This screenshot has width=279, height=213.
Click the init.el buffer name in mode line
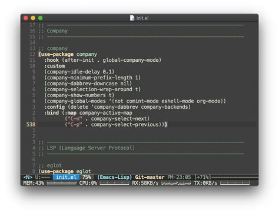coord(66,177)
